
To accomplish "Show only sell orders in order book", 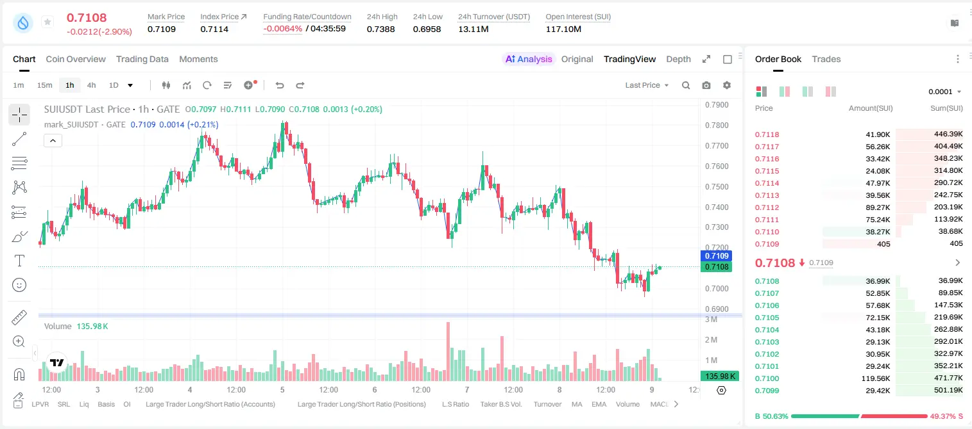I will point(831,92).
